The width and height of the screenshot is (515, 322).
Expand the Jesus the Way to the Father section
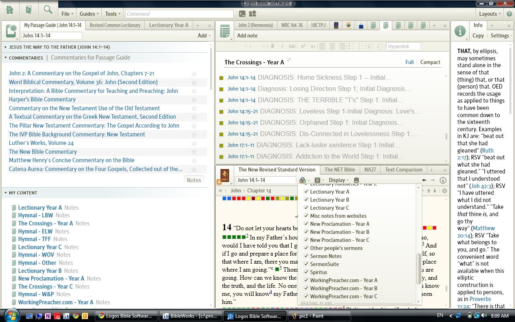pyautogui.click(x=6, y=47)
